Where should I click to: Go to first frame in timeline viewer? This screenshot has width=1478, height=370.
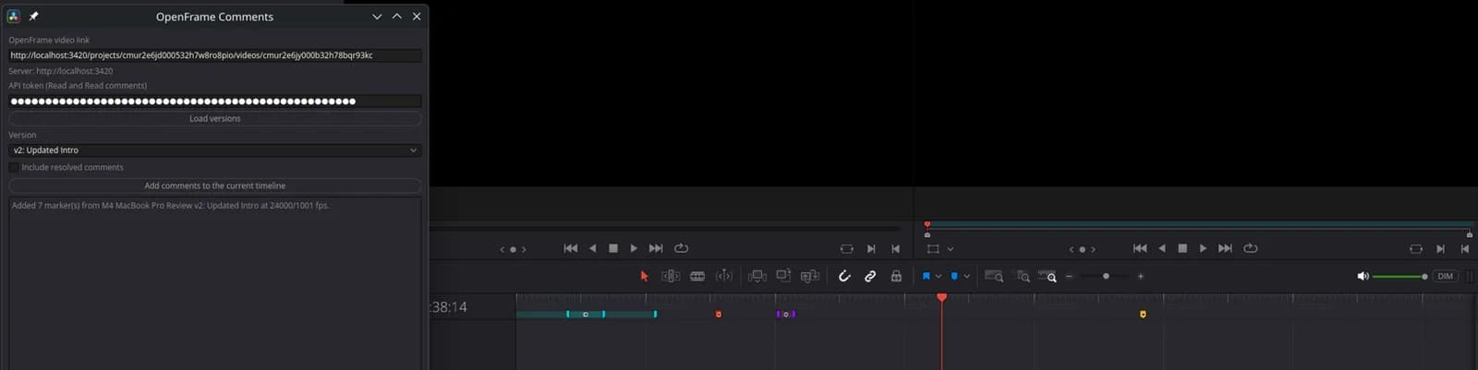point(1140,248)
